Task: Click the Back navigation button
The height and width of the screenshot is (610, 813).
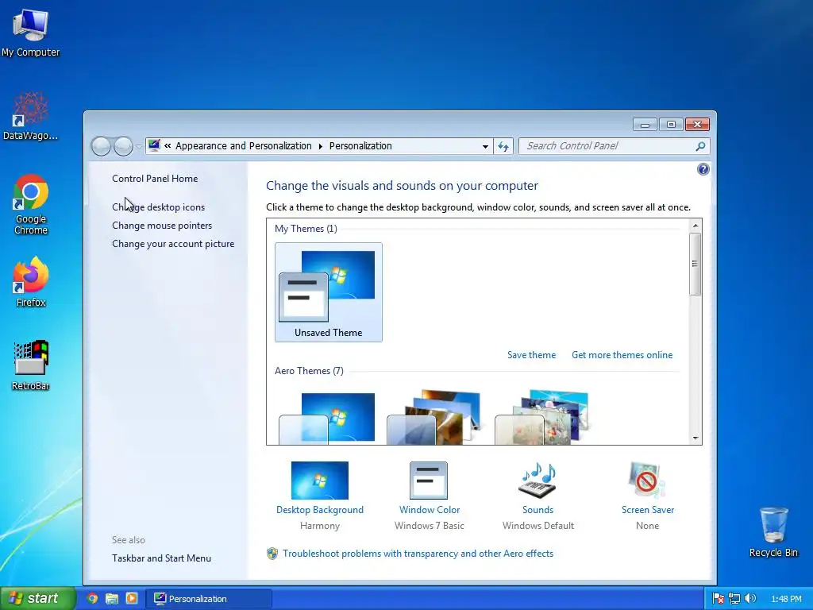Action: (x=101, y=146)
